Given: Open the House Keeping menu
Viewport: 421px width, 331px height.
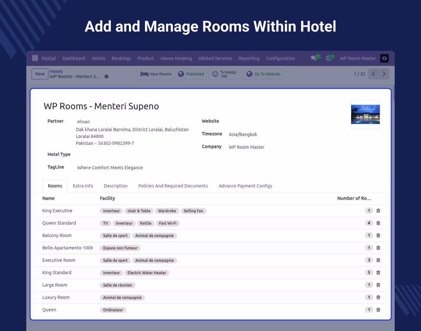Looking at the screenshot, I should pos(176,58).
